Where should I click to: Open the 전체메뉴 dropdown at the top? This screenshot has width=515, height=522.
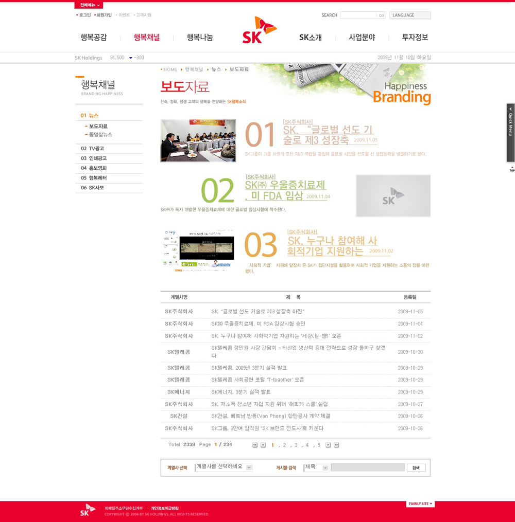(89, 5)
